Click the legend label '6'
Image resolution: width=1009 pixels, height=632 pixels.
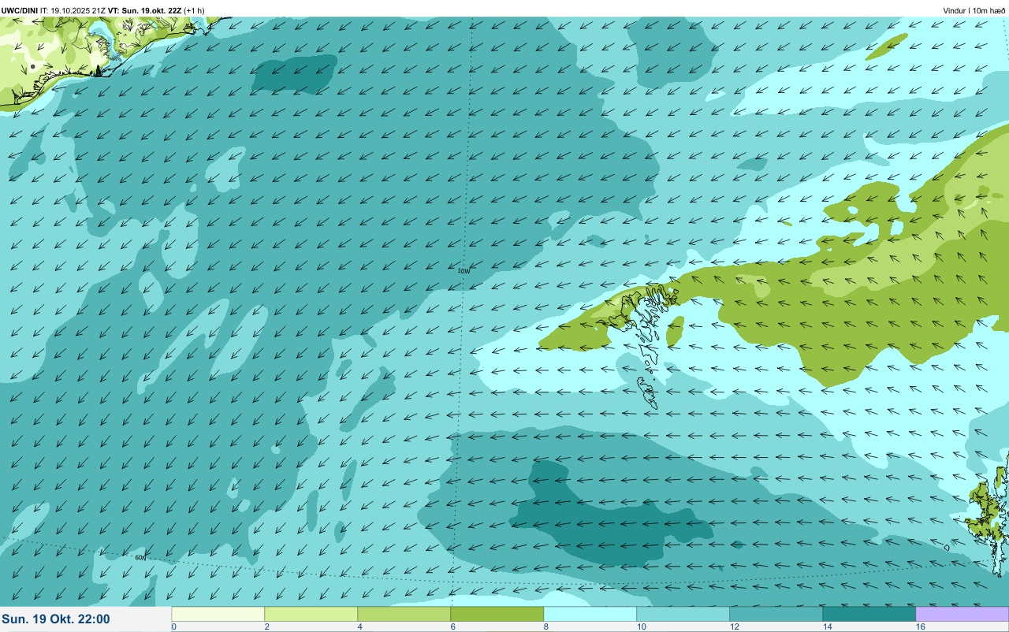452,626
